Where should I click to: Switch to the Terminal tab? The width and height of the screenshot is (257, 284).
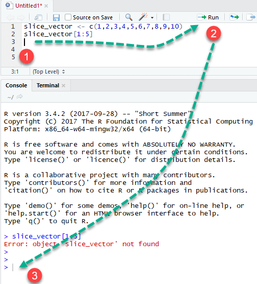pyautogui.click(x=48, y=85)
